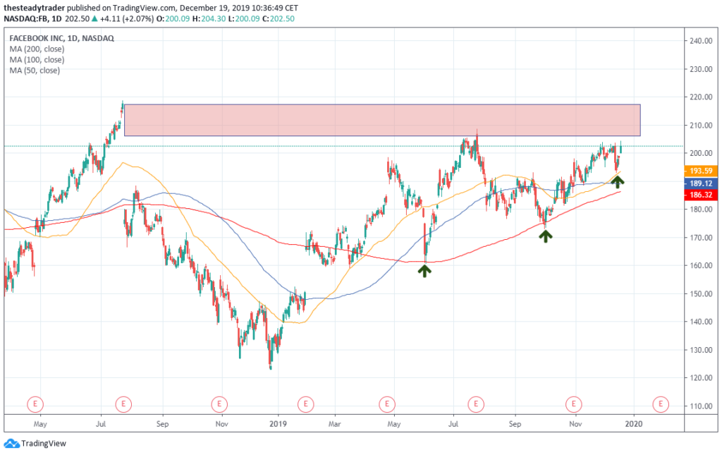Click the MA (200, close) legend entry
Viewport: 722px width, 455px height.
click(37, 49)
